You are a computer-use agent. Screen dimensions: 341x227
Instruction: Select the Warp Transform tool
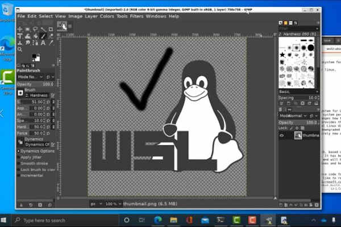pyautogui.click(x=28, y=36)
